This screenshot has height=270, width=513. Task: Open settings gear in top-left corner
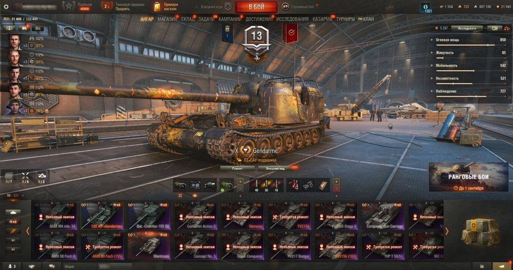pos(6,7)
